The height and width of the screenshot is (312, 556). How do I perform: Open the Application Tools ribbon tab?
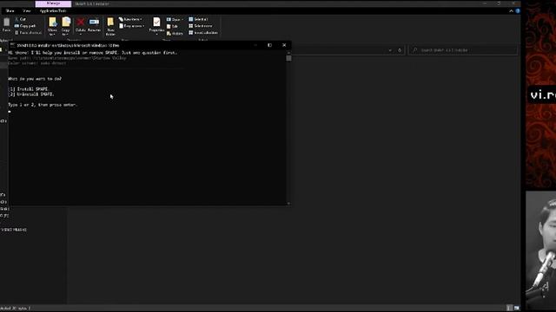53,11
